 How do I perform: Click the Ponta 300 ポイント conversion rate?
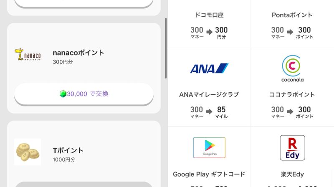tap(292, 33)
